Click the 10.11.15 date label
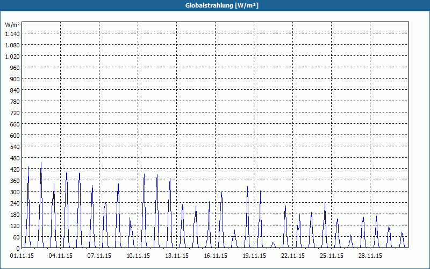The width and height of the screenshot is (430, 269). (138, 256)
